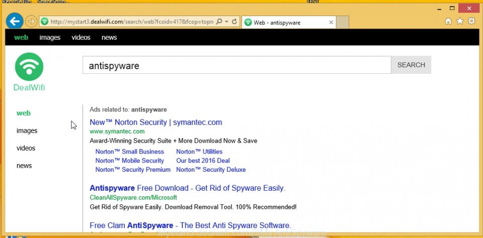Go back with the browser back arrow
The height and width of the screenshot is (238, 483).
click(15, 21)
